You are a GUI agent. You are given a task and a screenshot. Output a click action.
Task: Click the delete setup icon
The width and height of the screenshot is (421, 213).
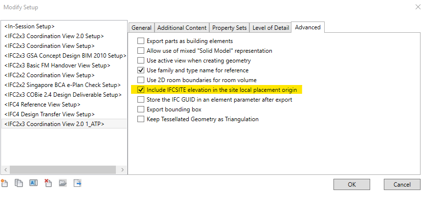tap(48, 183)
